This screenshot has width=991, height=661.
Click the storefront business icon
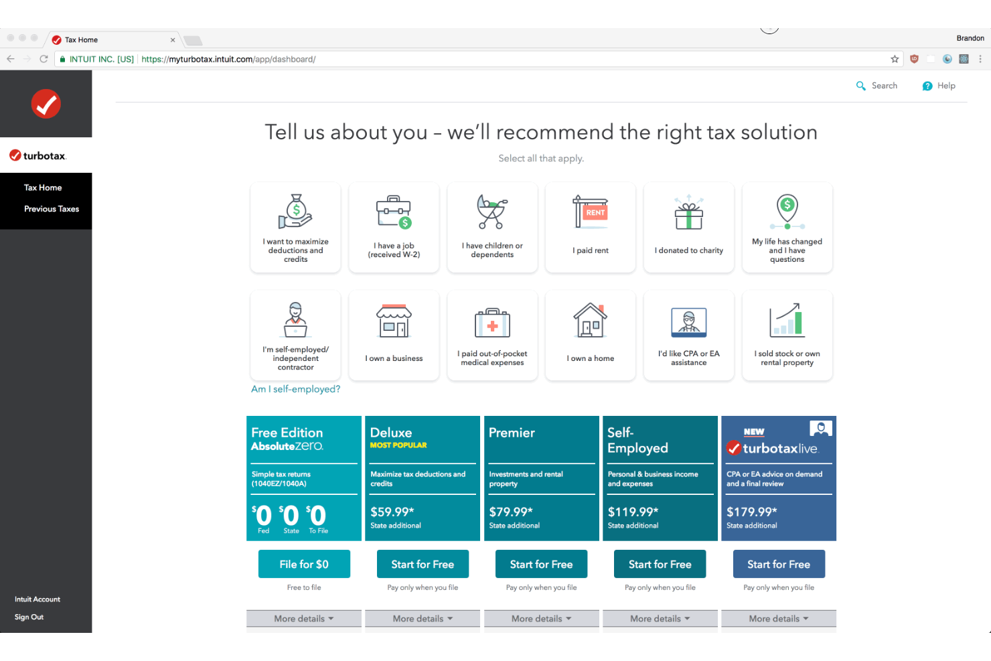coord(394,320)
